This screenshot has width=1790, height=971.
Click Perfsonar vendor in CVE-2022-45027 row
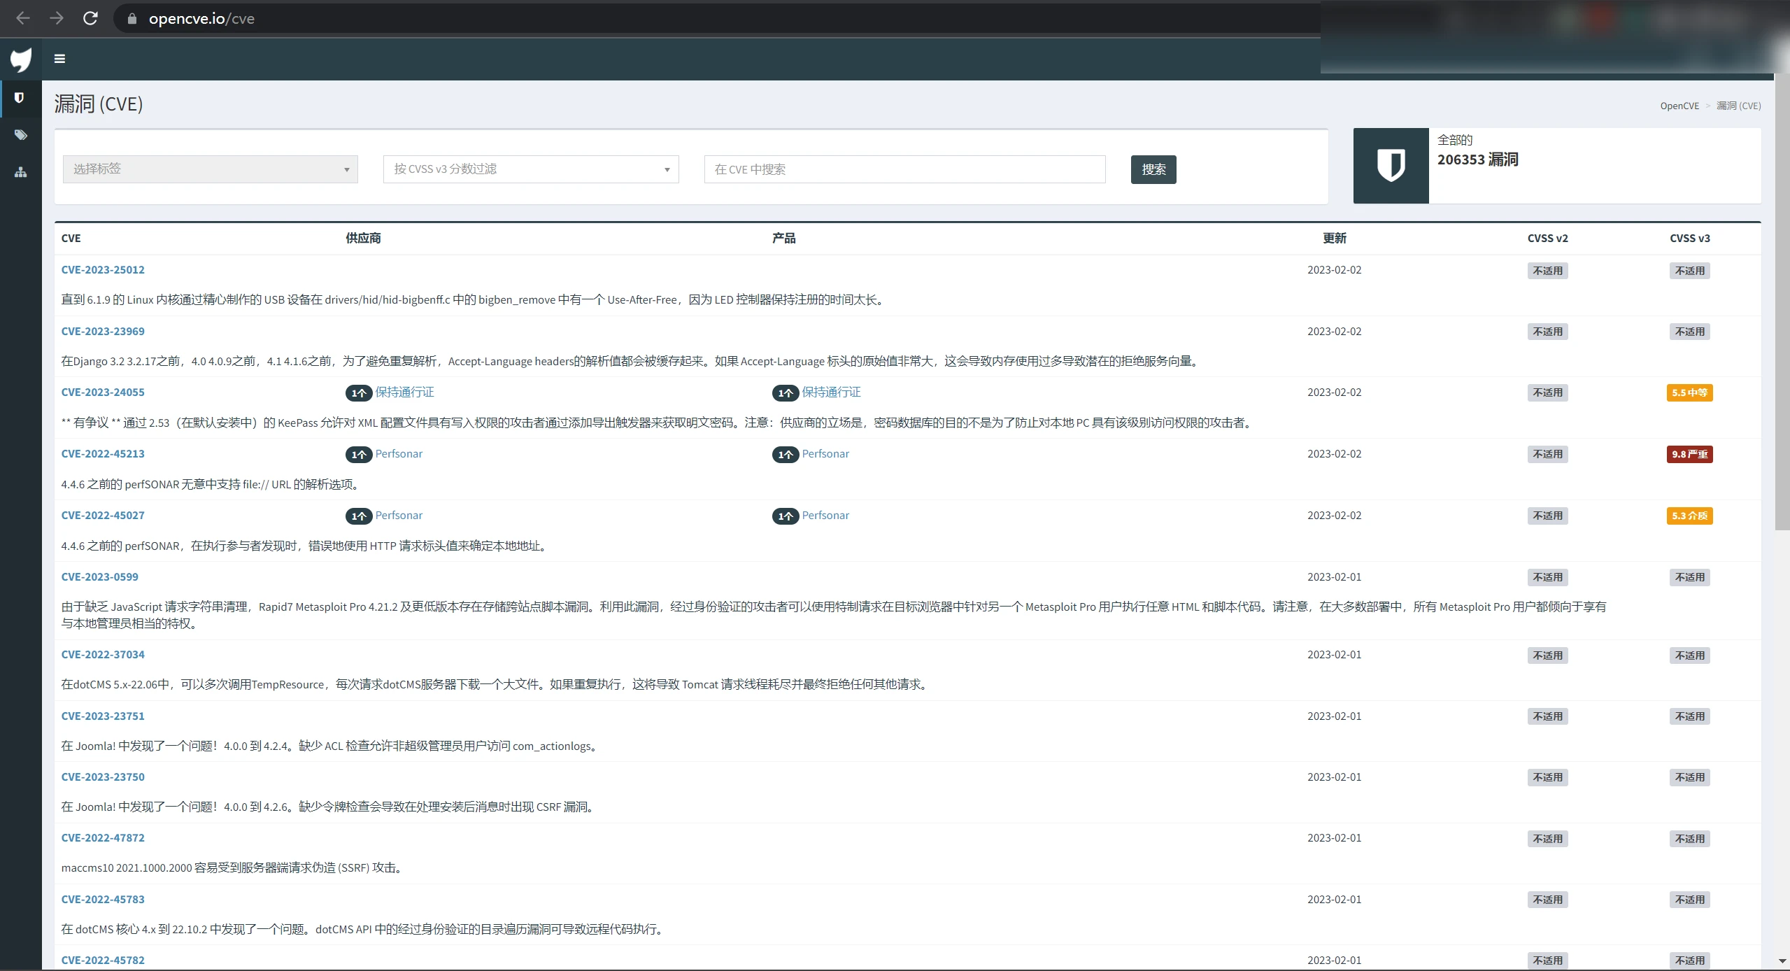(x=398, y=516)
